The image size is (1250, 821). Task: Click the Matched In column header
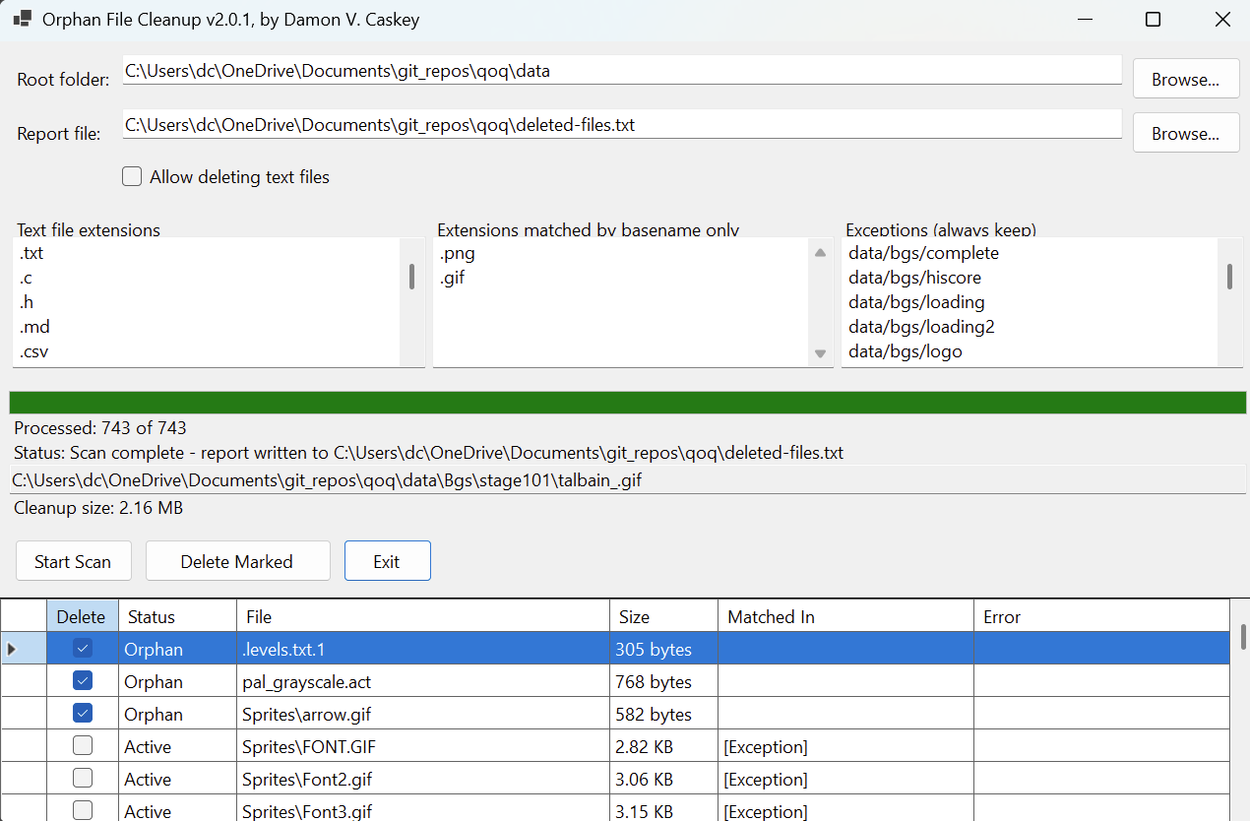[844, 616]
